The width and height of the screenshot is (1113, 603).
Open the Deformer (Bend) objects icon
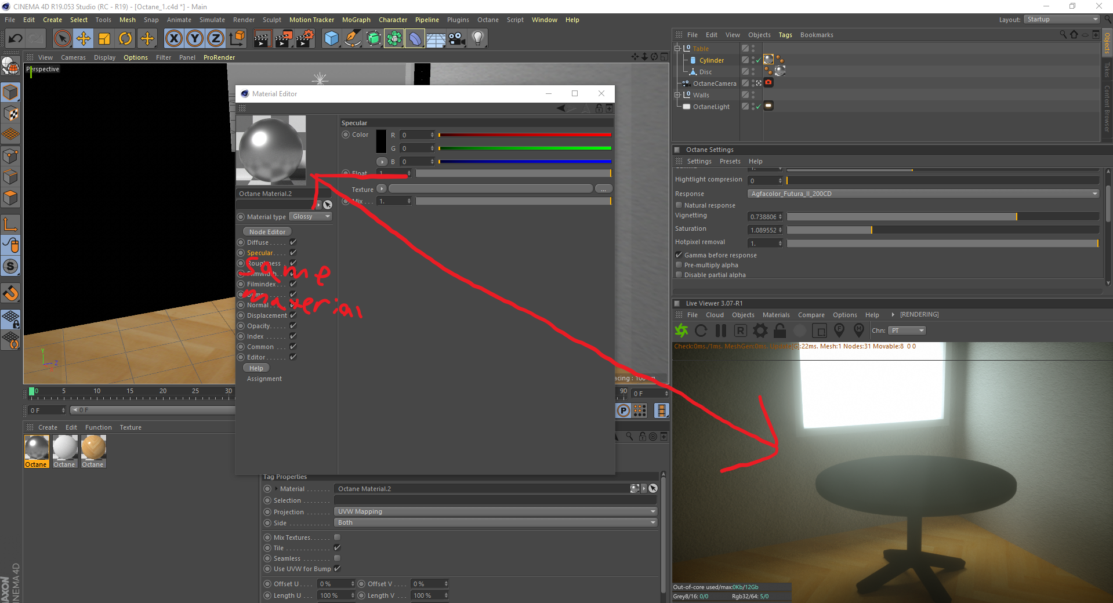pyautogui.click(x=415, y=39)
